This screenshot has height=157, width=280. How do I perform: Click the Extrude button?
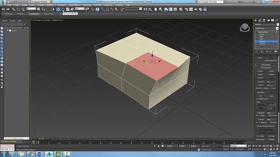click(x=261, y=82)
